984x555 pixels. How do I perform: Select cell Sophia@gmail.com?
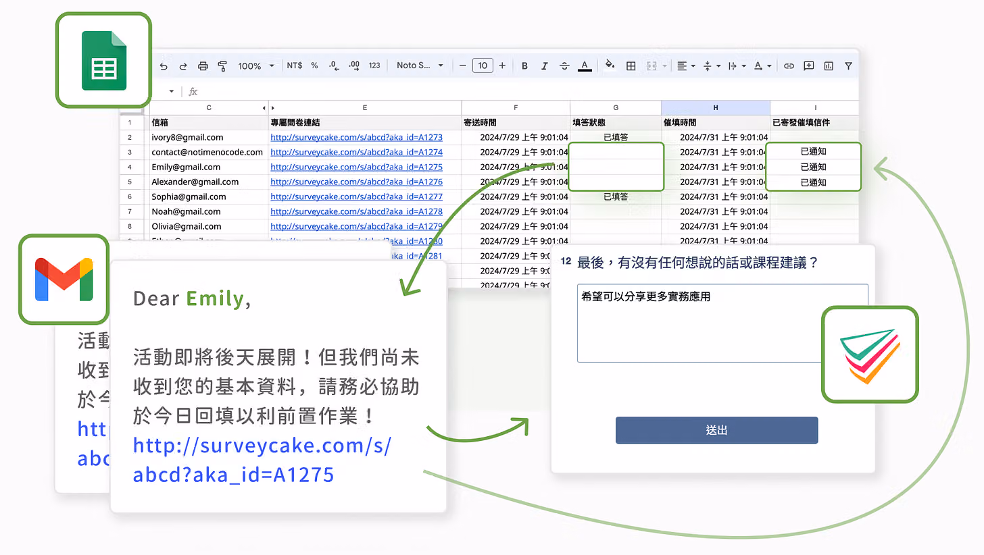tap(209, 196)
